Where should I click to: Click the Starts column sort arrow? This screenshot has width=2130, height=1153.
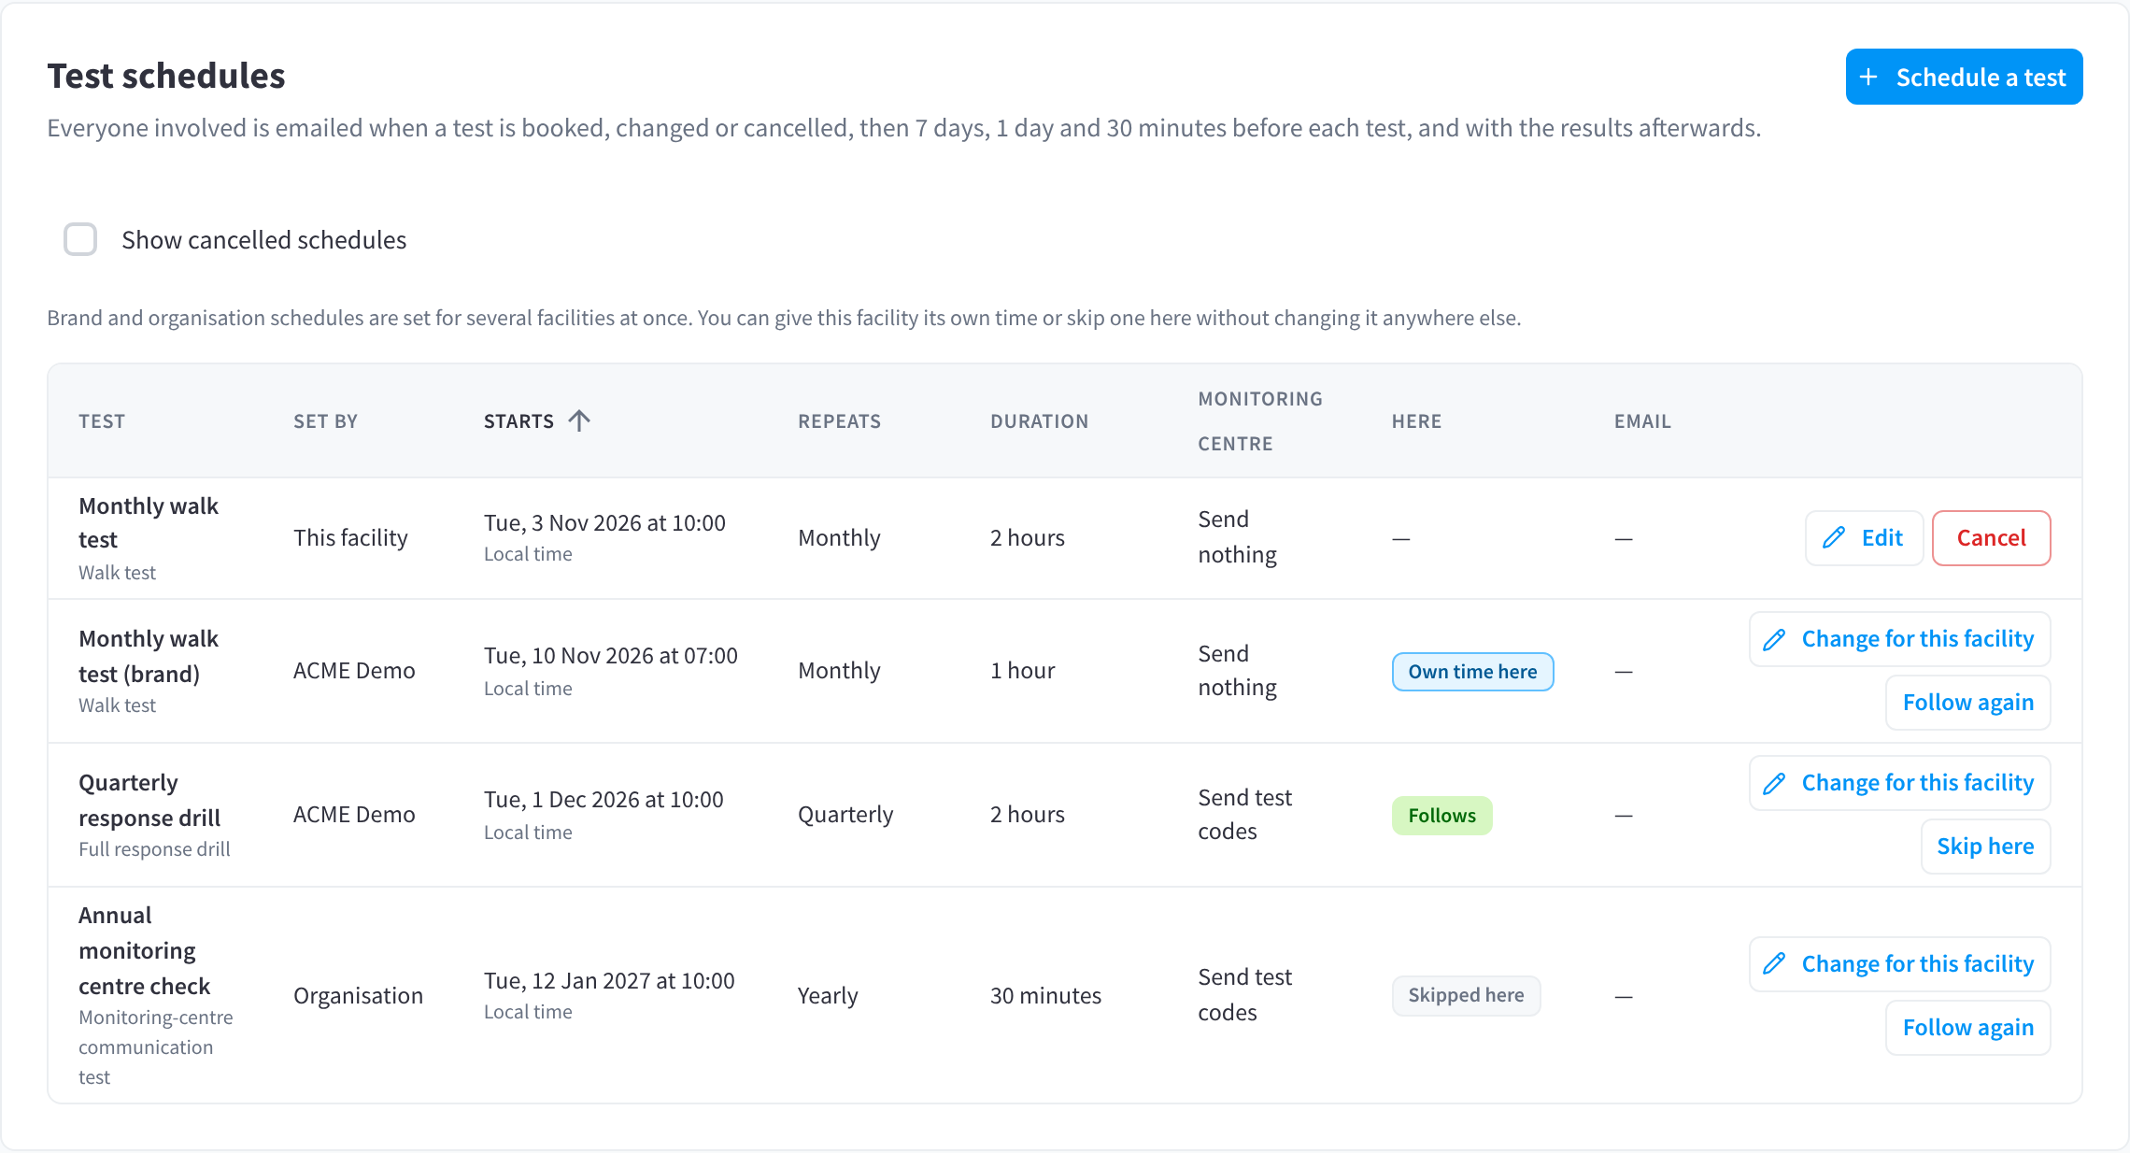click(579, 420)
